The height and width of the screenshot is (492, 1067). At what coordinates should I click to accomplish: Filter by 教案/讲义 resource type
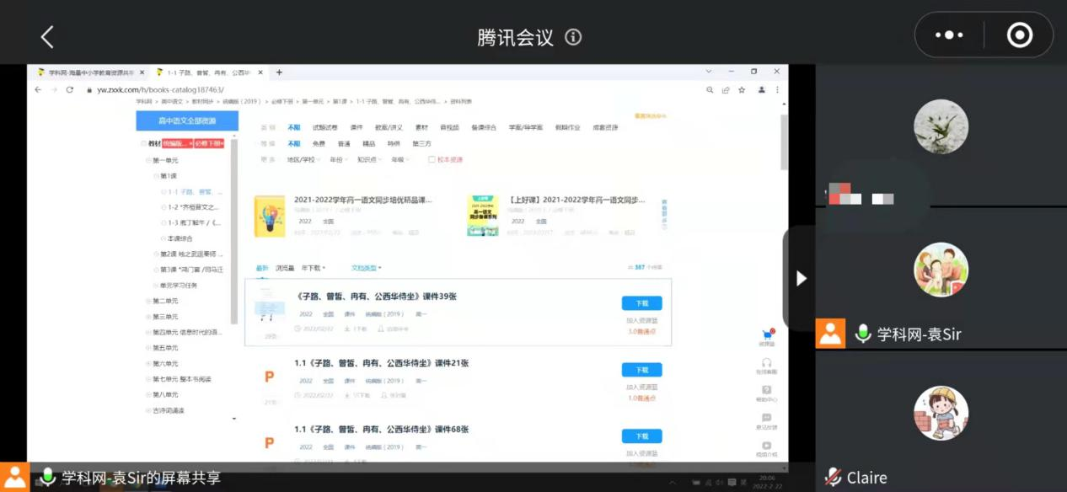point(389,128)
